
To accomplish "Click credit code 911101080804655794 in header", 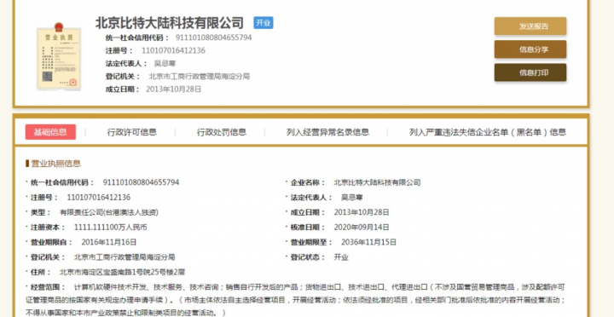I will 213,37.
